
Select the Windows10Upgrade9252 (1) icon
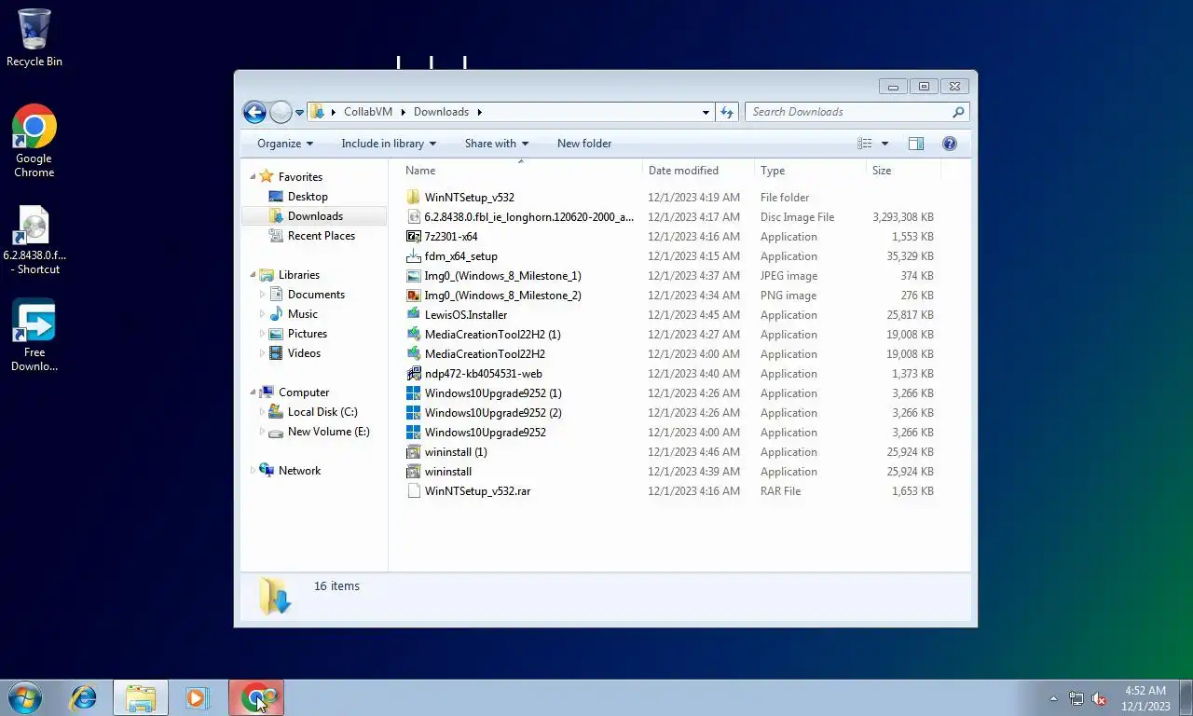pos(414,393)
